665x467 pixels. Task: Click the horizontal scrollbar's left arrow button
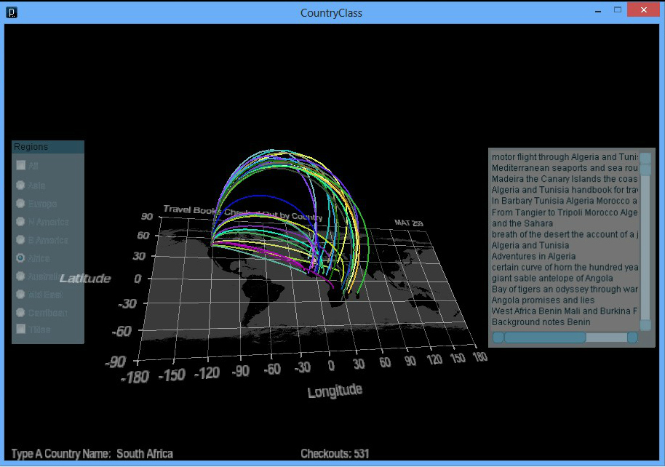point(498,338)
